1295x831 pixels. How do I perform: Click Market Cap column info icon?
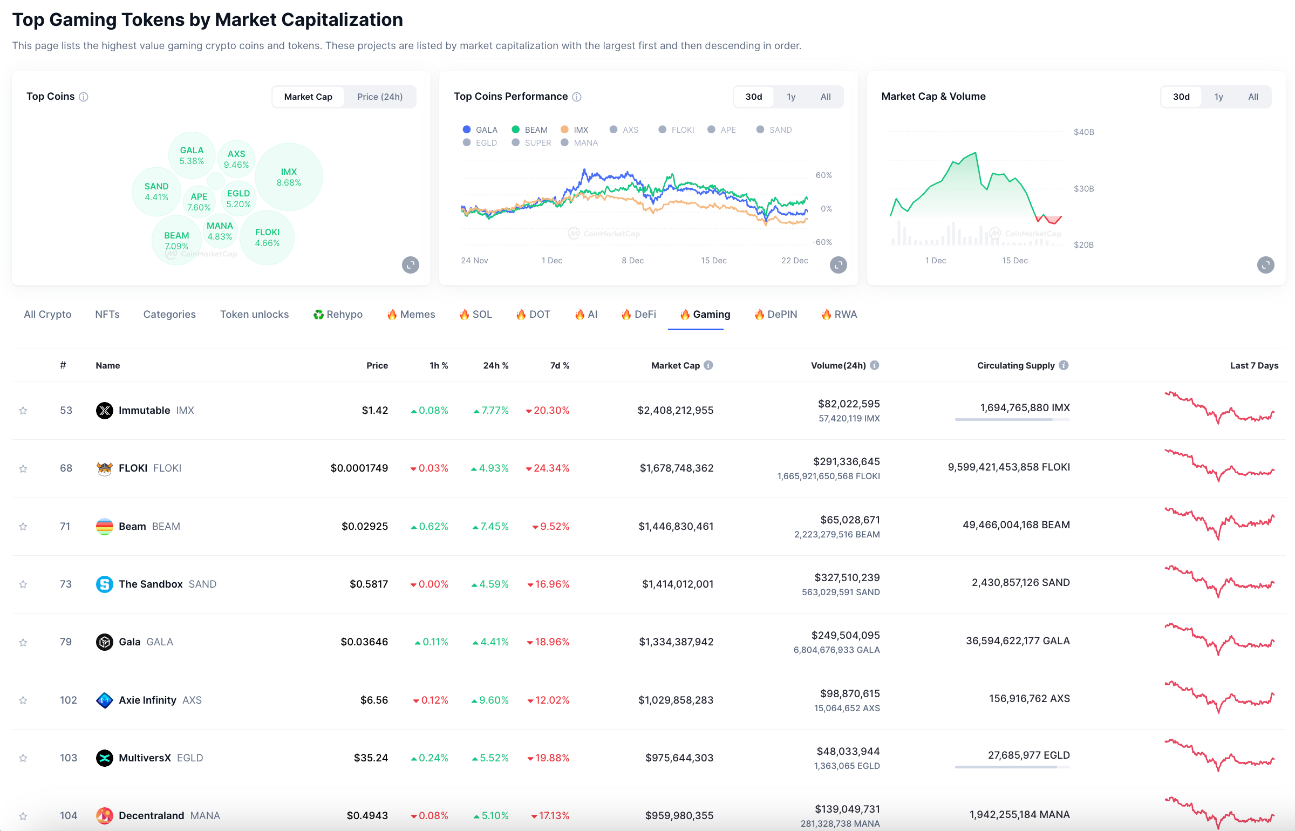(708, 365)
